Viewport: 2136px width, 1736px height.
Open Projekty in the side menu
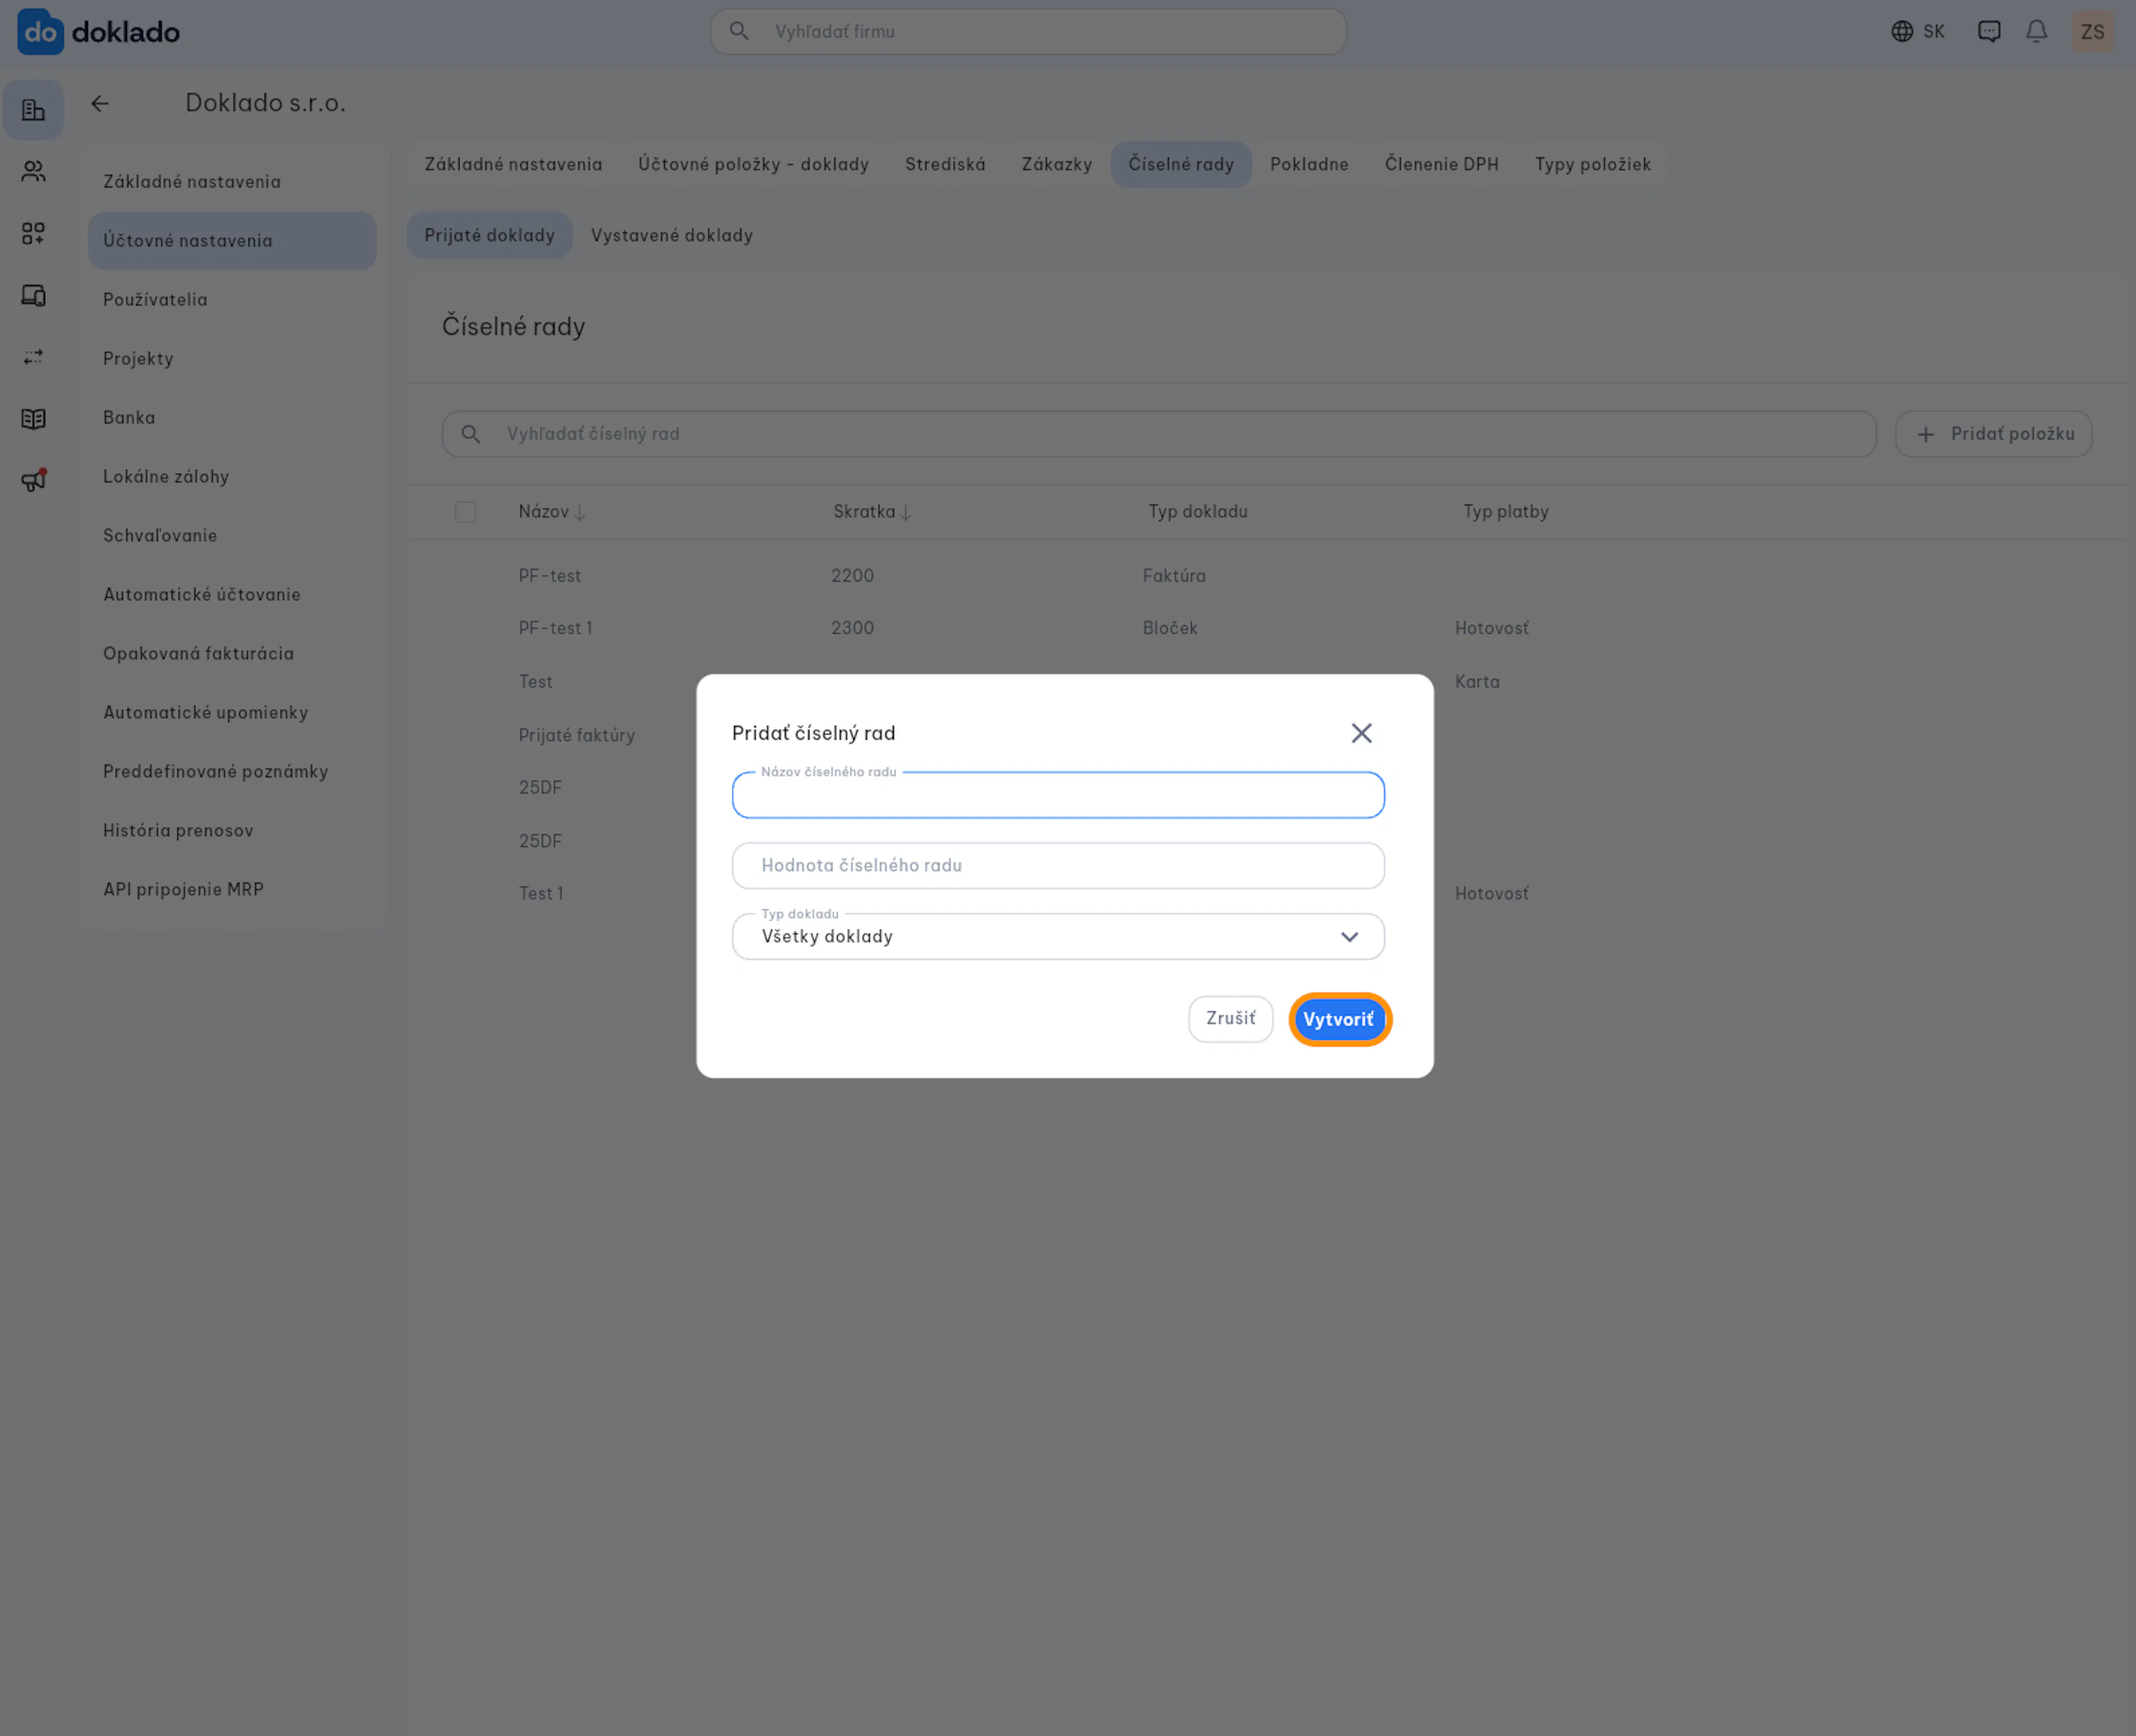(232, 359)
